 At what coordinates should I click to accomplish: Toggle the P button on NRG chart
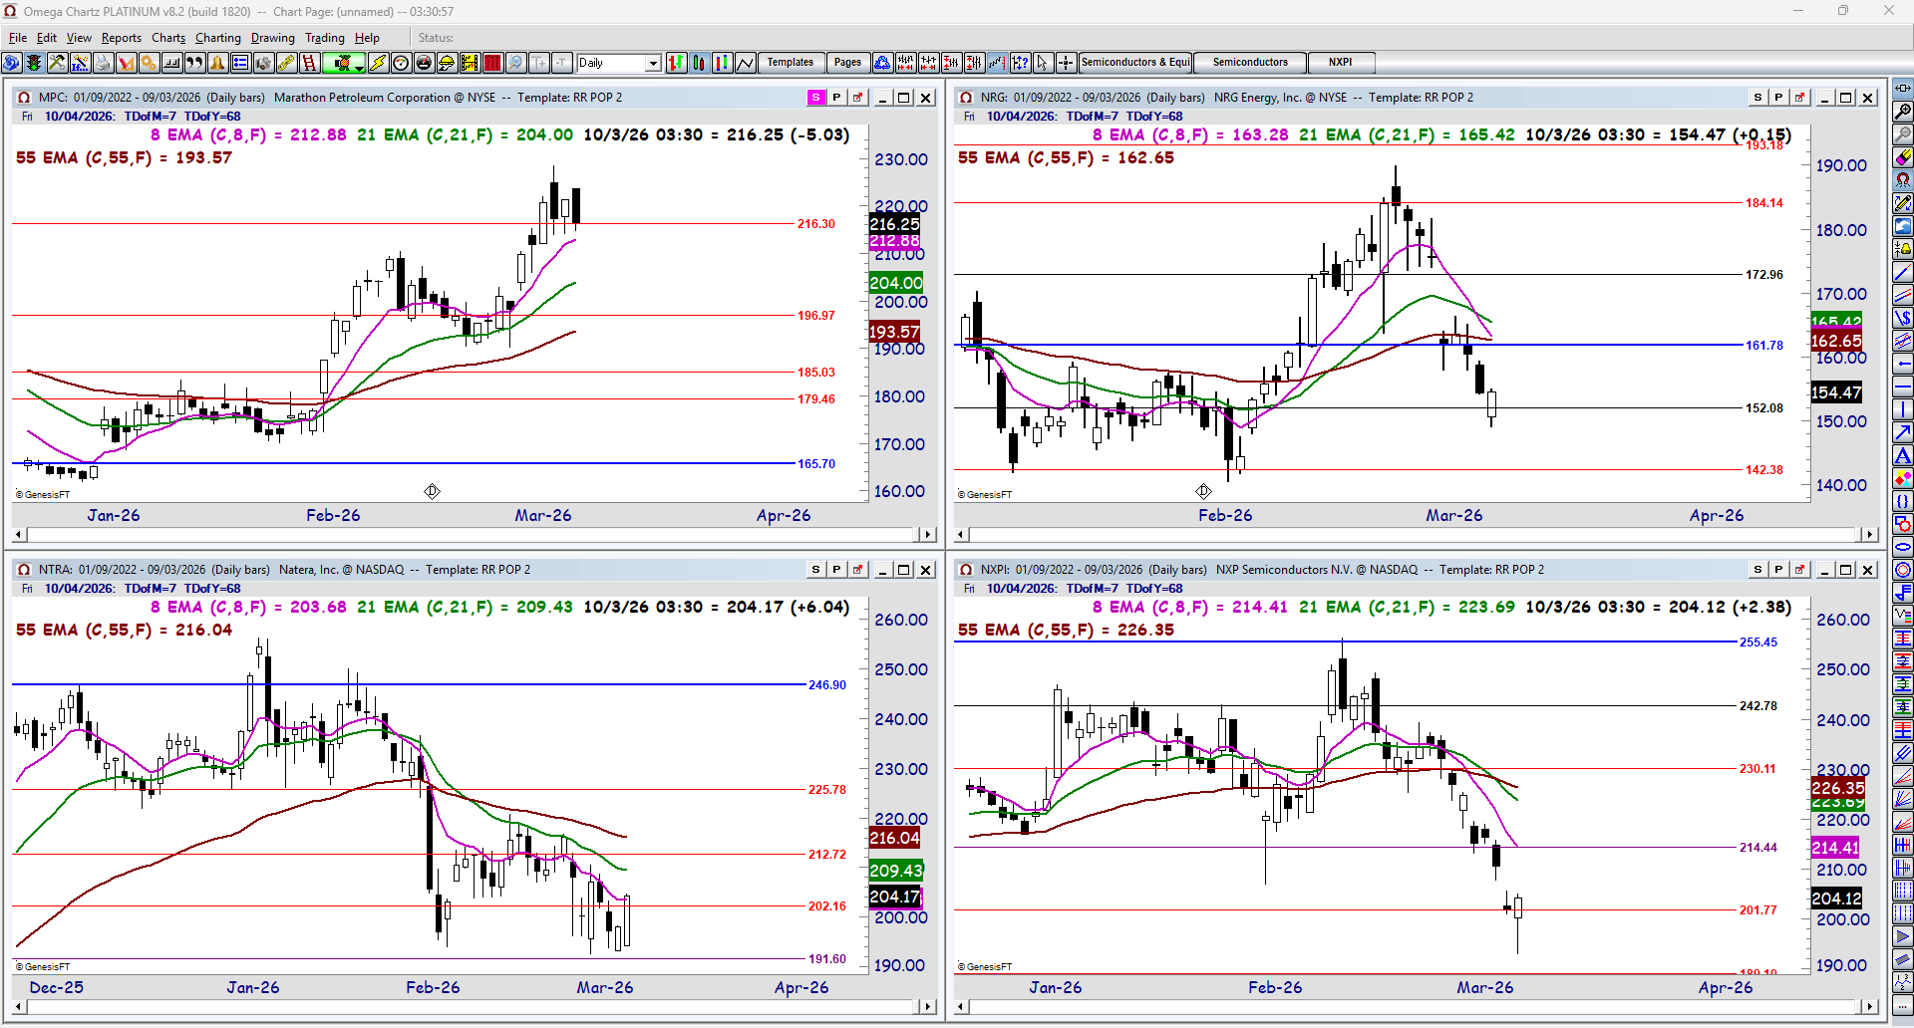(x=1778, y=98)
